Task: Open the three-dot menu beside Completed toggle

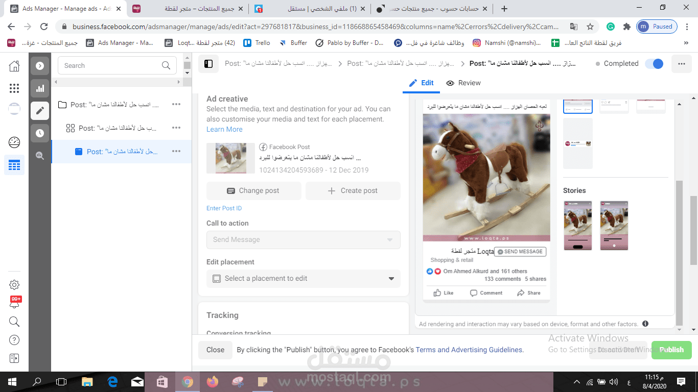Action: point(681,64)
